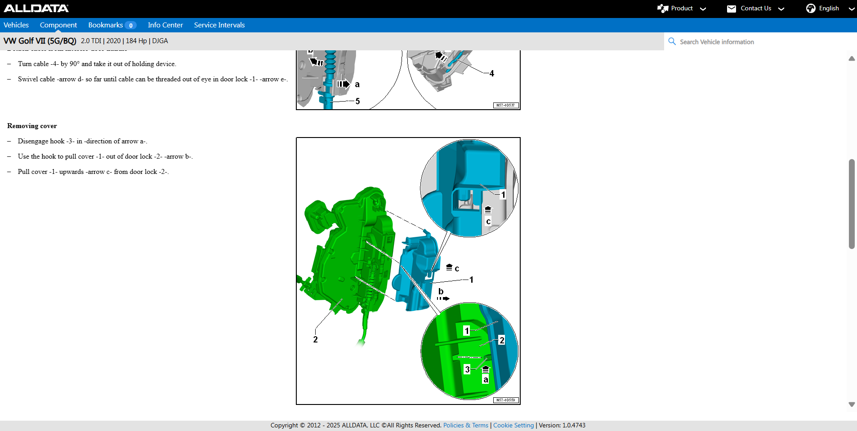Viewport: 857px width, 431px height.
Task: Click scrollbar down arrow
Action: pos(852,404)
